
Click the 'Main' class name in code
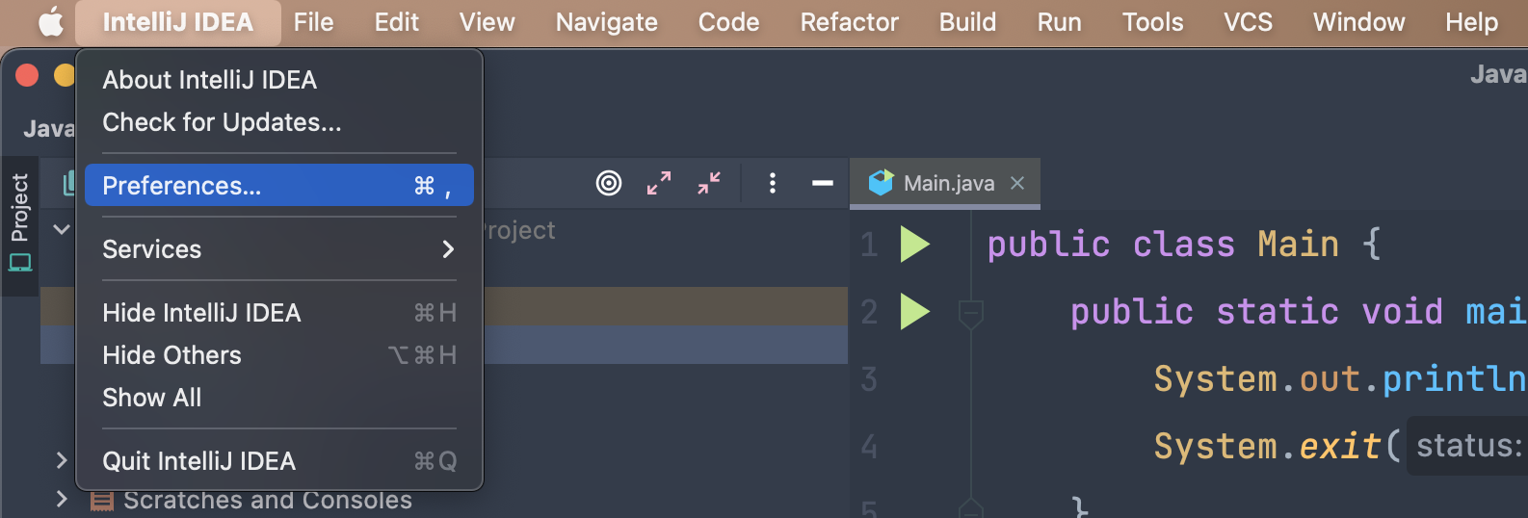click(x=1299, y=245)
